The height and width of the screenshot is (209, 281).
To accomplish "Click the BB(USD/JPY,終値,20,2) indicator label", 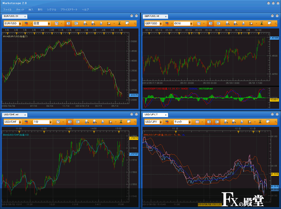I will (x=157, y=135).
